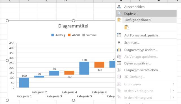Click the Kategorie 6 axis label
Screen dimensions: 181x104
tap(99, 92)
